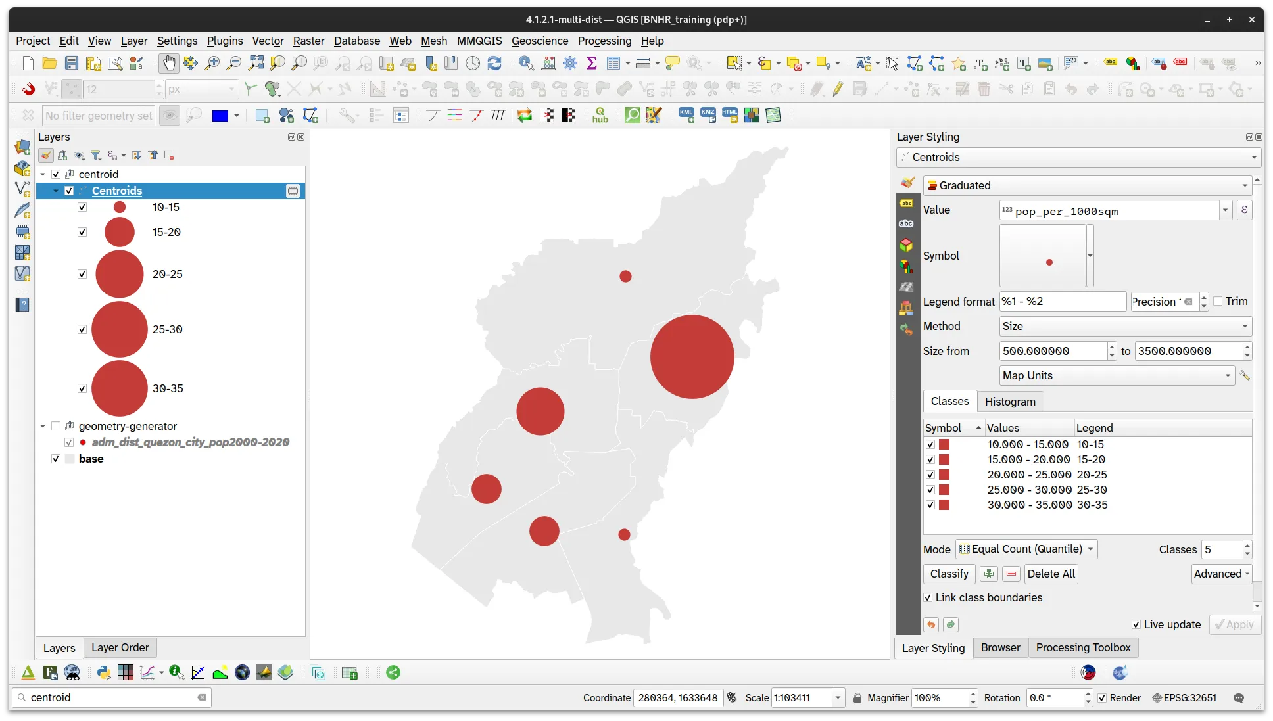This screenshot has height=721, width=1273.
Task: Click the Zoom In magnifier tool
Action: click(212, 63)
